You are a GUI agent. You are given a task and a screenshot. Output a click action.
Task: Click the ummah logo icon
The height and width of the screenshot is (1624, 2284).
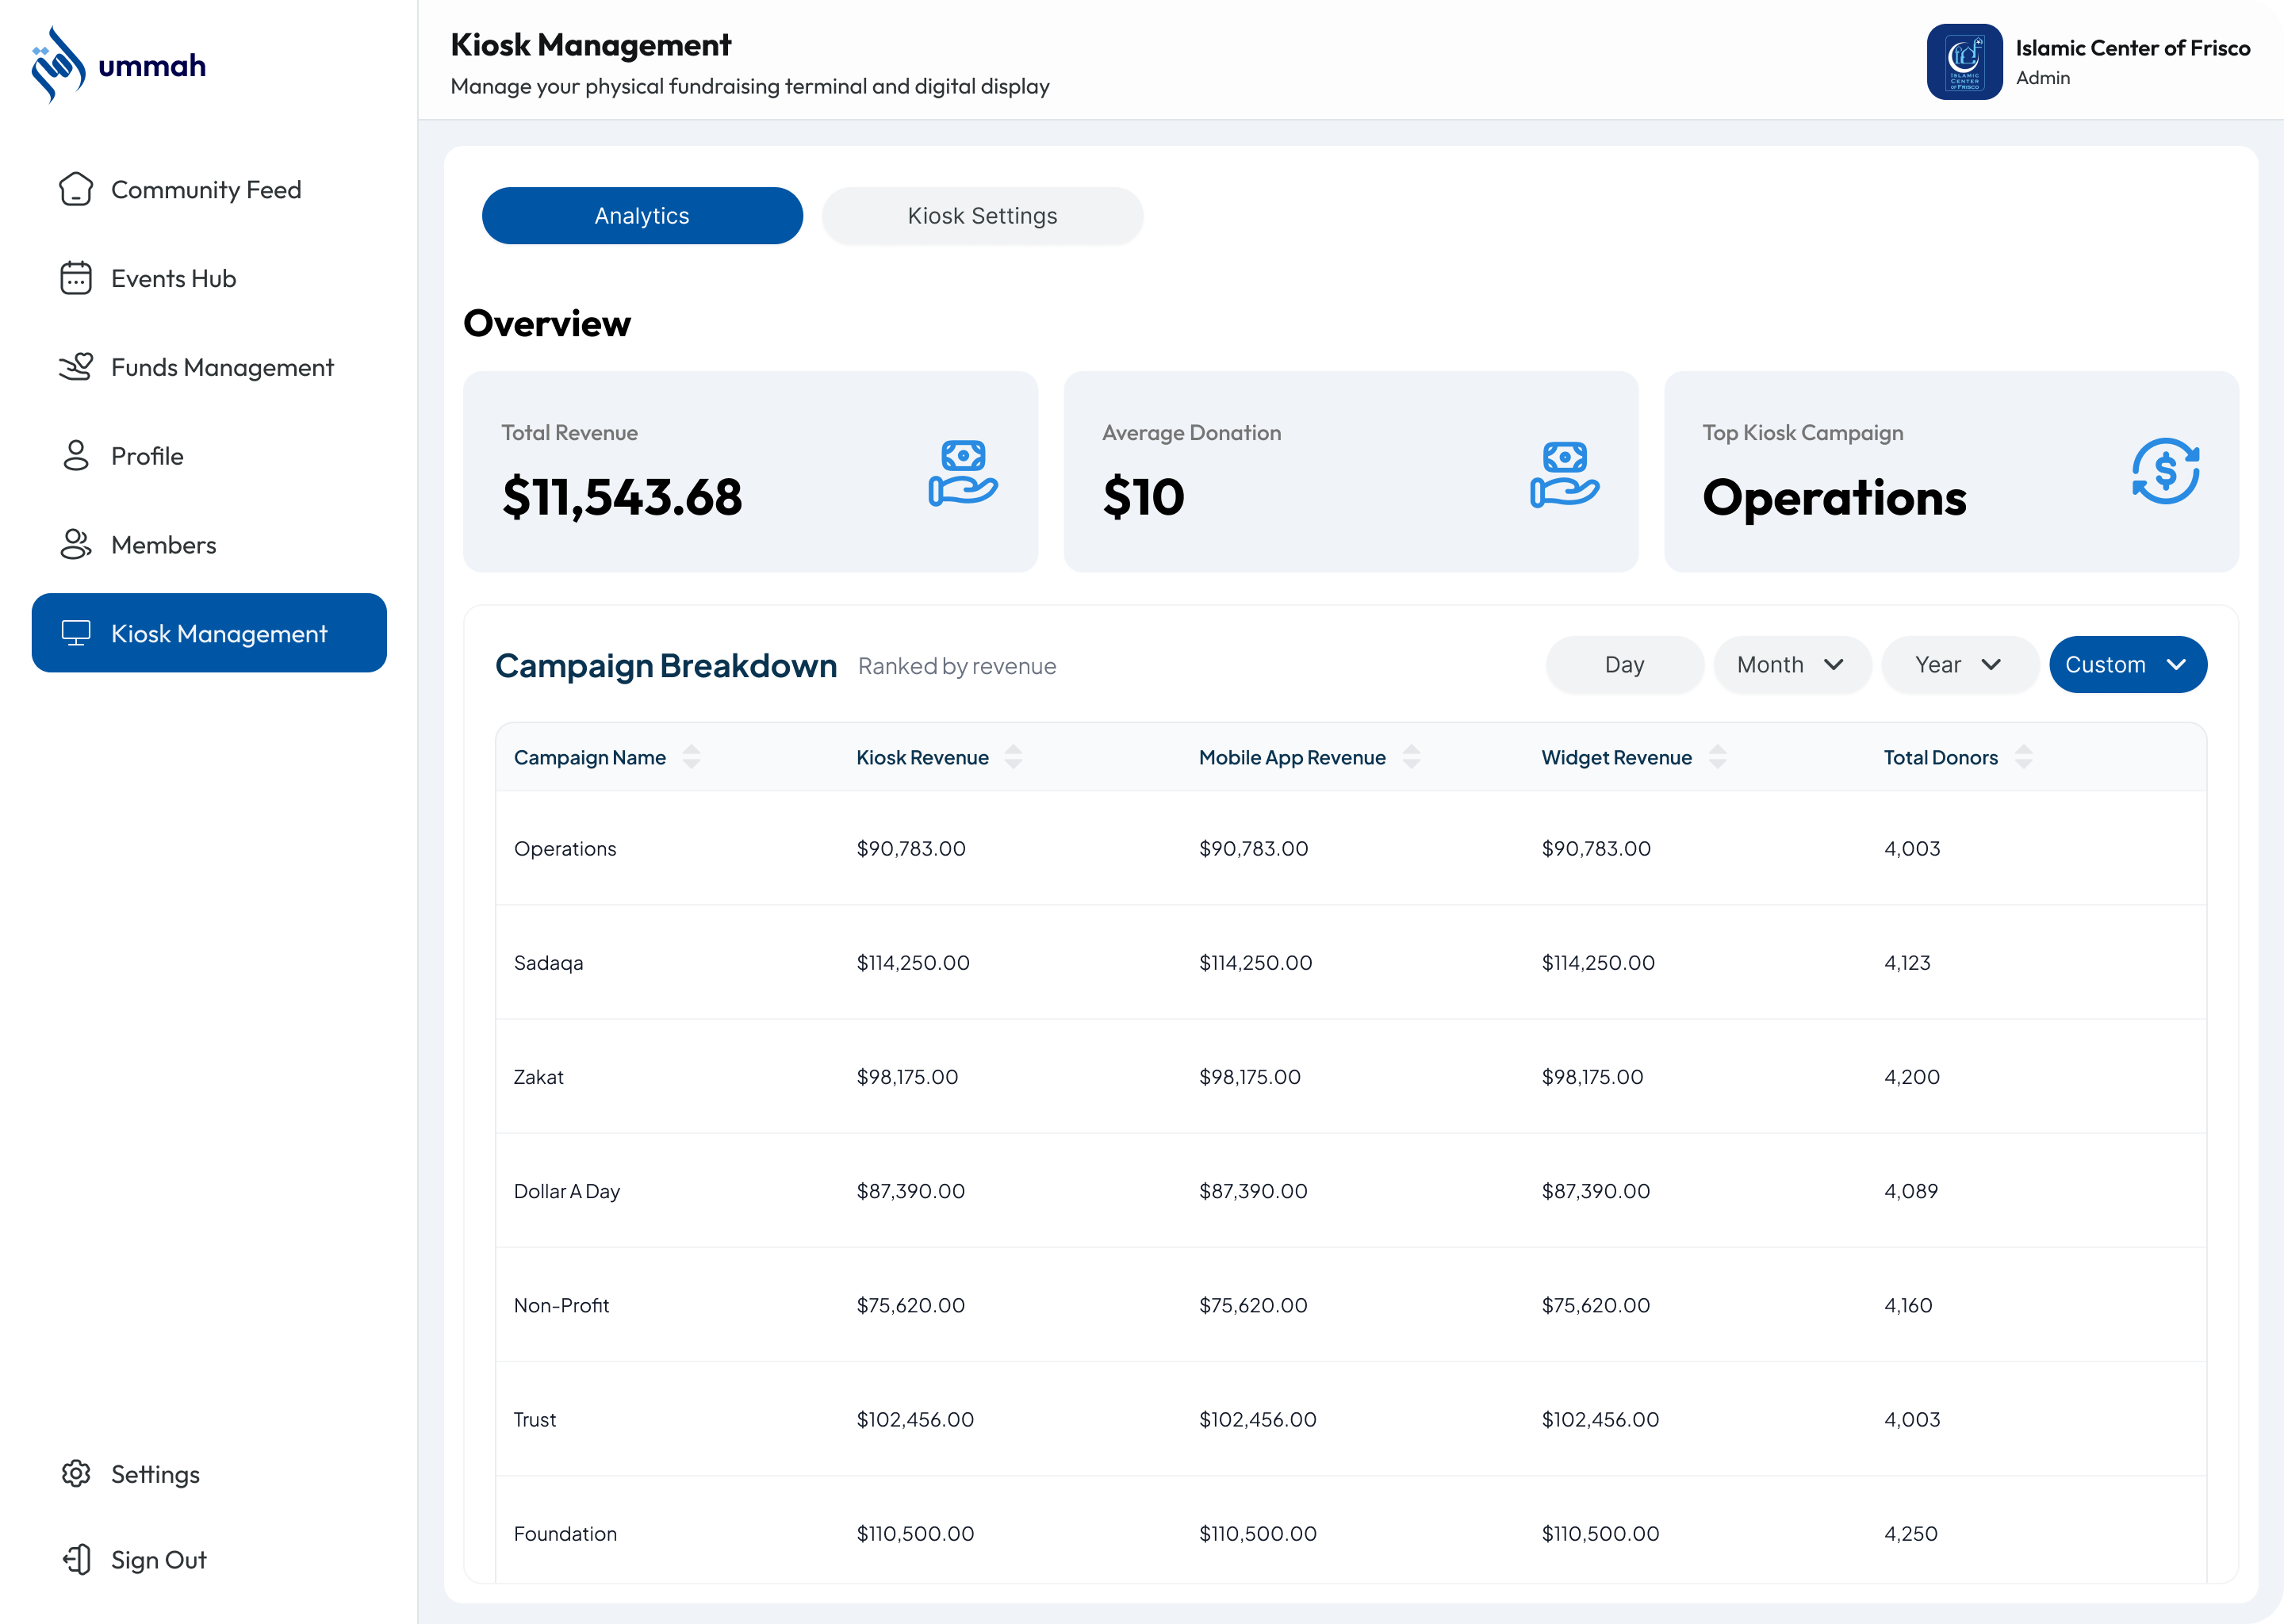point(58,65)
